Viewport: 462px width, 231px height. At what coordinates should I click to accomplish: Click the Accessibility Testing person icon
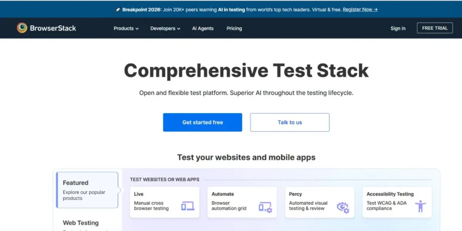pyautogui.click(x=420, y=206)
